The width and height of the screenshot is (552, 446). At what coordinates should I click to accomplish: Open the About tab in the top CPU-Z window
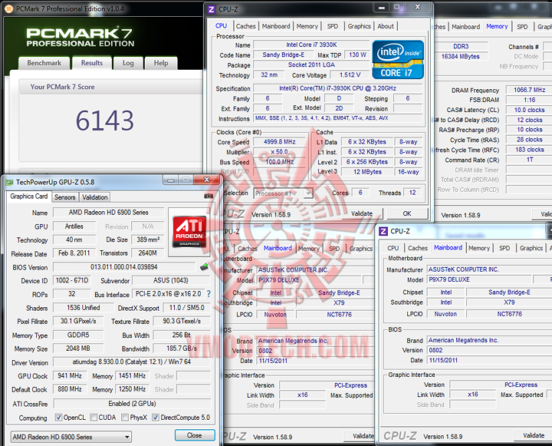386,26
